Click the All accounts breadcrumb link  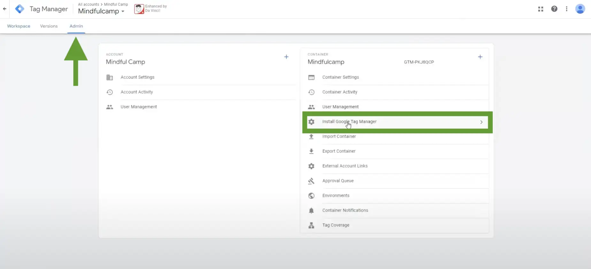coord(88,4)
